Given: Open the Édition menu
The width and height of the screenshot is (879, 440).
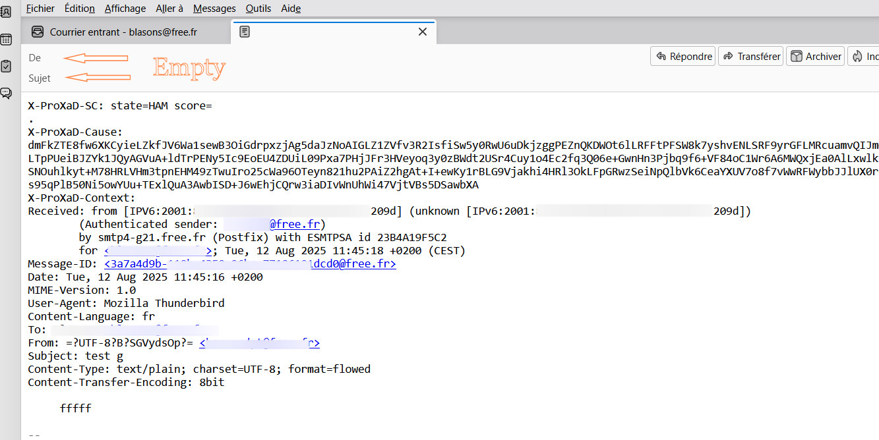Looking at the screenshot, I should [x=80, y=8].
